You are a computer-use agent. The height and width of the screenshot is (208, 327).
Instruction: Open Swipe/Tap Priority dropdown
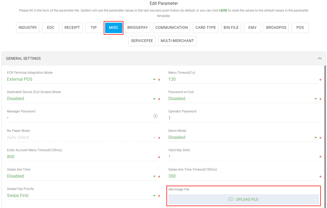click(154, 196)
